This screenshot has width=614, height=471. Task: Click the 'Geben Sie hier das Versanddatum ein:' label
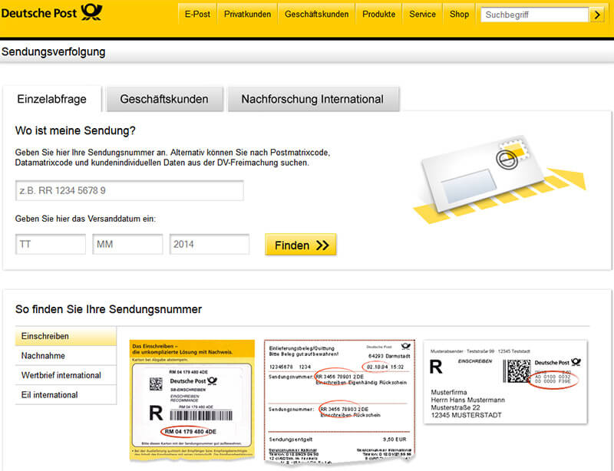click(x=85, y=219)
